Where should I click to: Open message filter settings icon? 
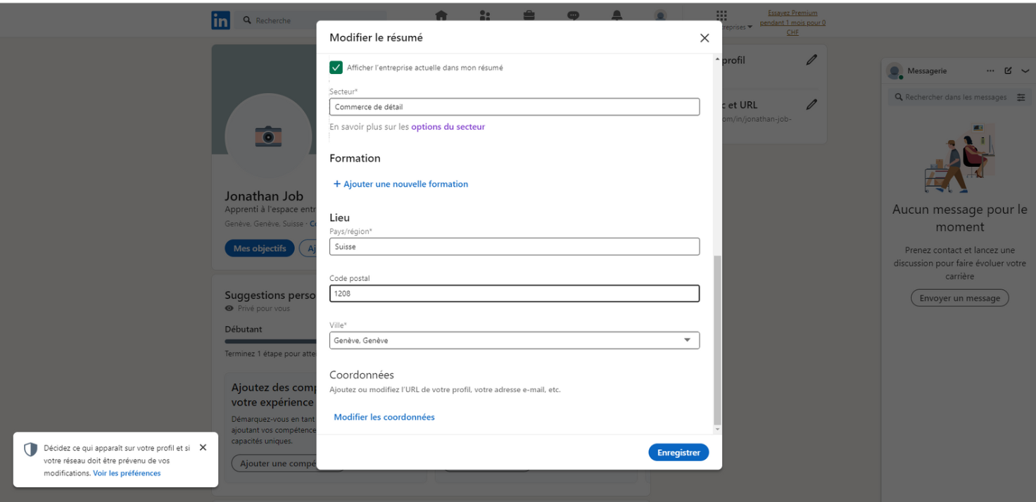(x=1021, y=97)
